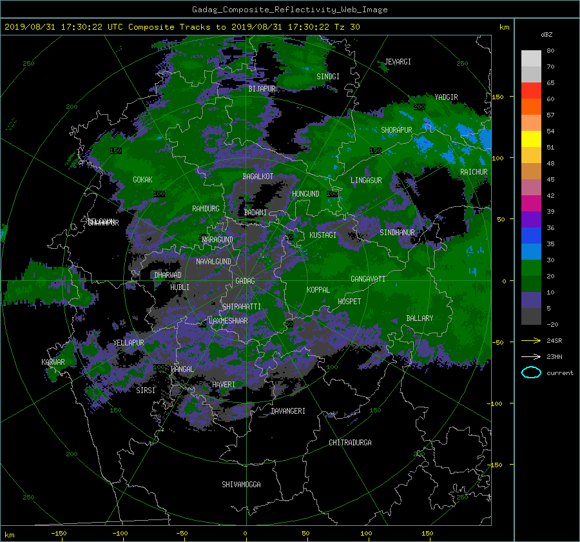Click the SHORAPUR city label
The width and height of the screenshot is (580, 542).
pyautogui.click(x=396, y=130)
